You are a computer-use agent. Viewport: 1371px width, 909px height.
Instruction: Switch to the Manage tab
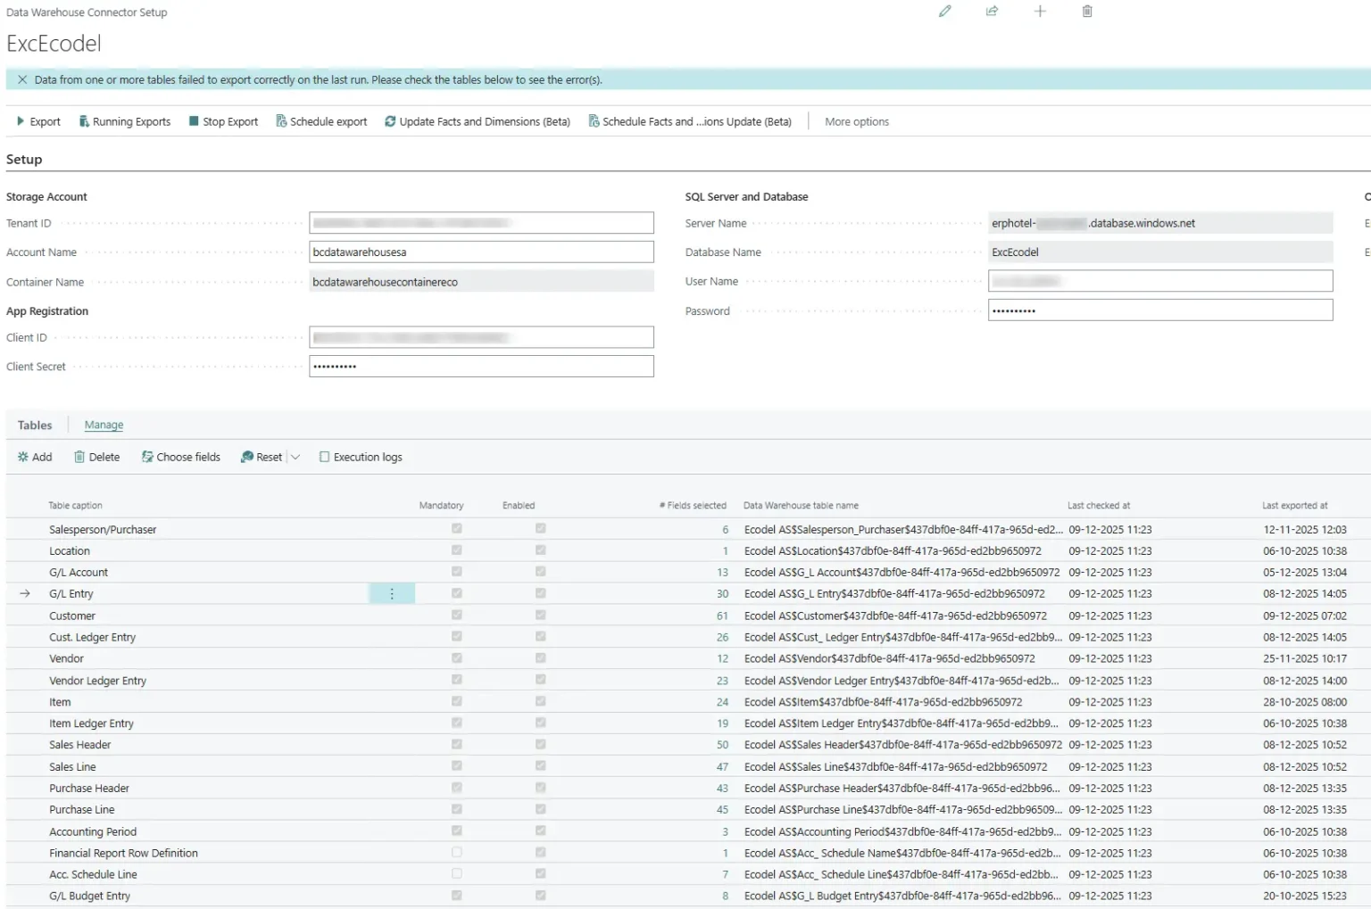(104, 426)
